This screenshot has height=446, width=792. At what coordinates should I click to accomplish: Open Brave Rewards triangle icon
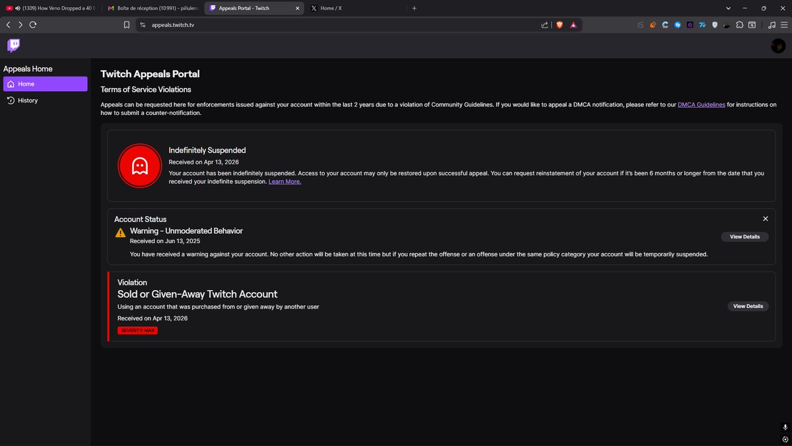[x=573, y=24]
